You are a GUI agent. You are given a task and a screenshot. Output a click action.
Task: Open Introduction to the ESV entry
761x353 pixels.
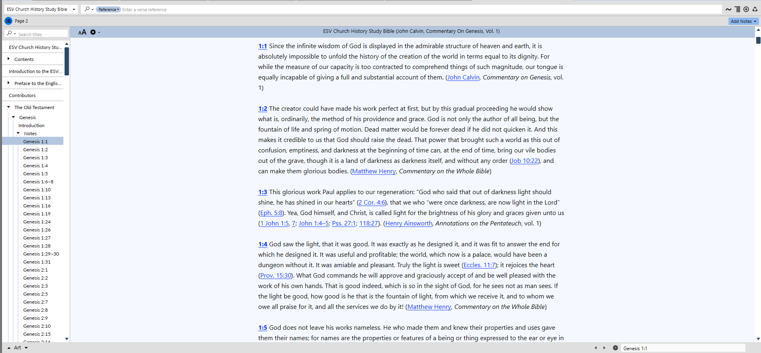pos(35,71)
